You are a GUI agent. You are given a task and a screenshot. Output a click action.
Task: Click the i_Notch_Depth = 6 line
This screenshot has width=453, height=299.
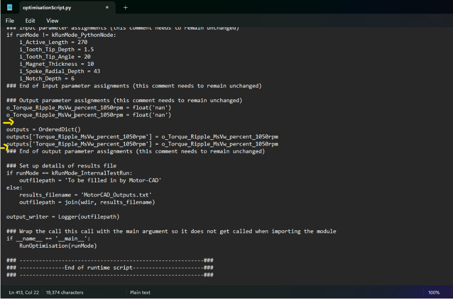[47, 78]
